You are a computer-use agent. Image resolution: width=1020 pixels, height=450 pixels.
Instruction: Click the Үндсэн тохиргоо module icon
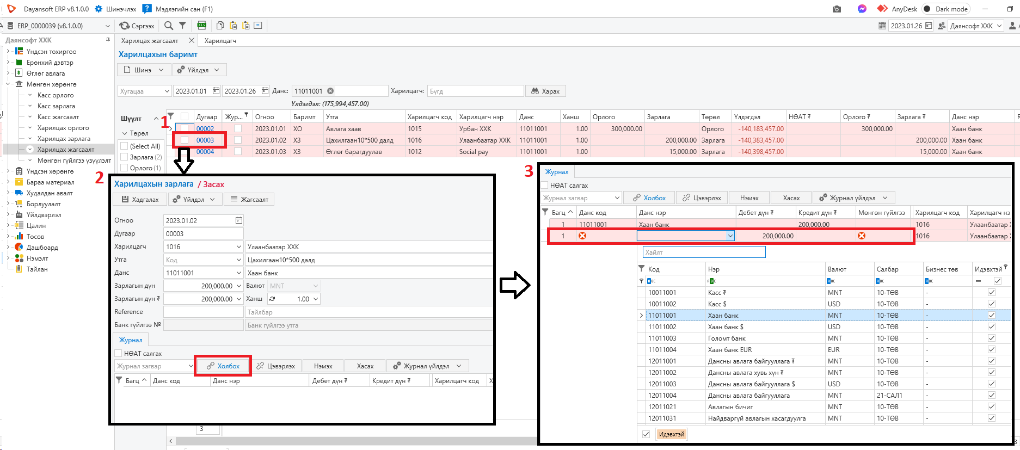pos(19,52)
